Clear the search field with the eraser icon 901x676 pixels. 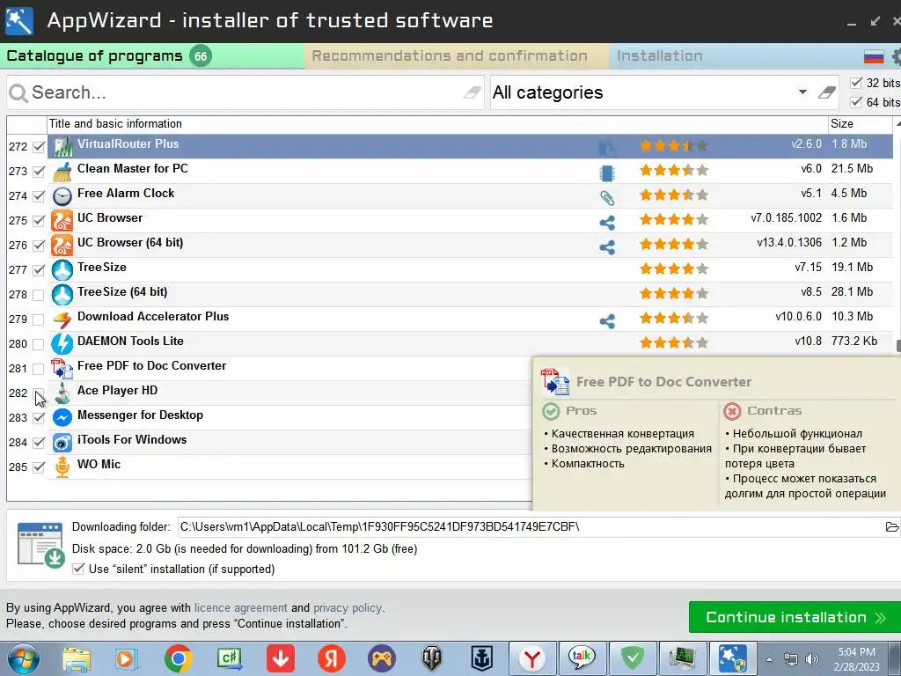(x=472, y=92)
